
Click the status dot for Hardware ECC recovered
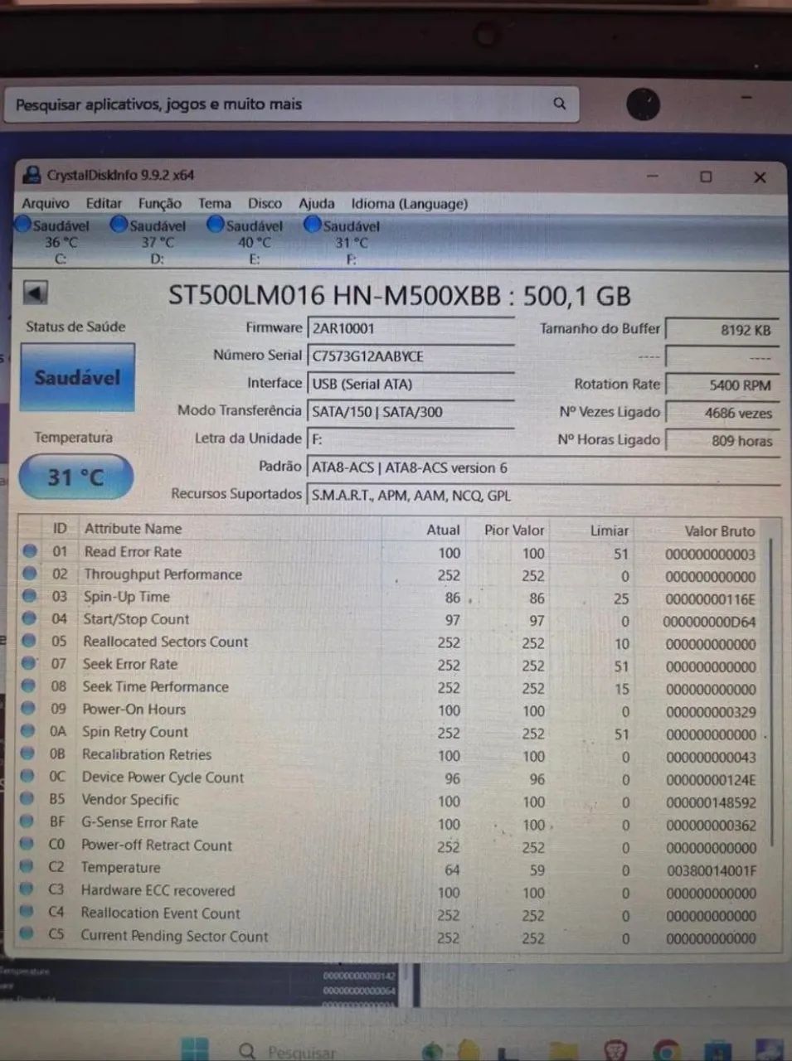27,889
